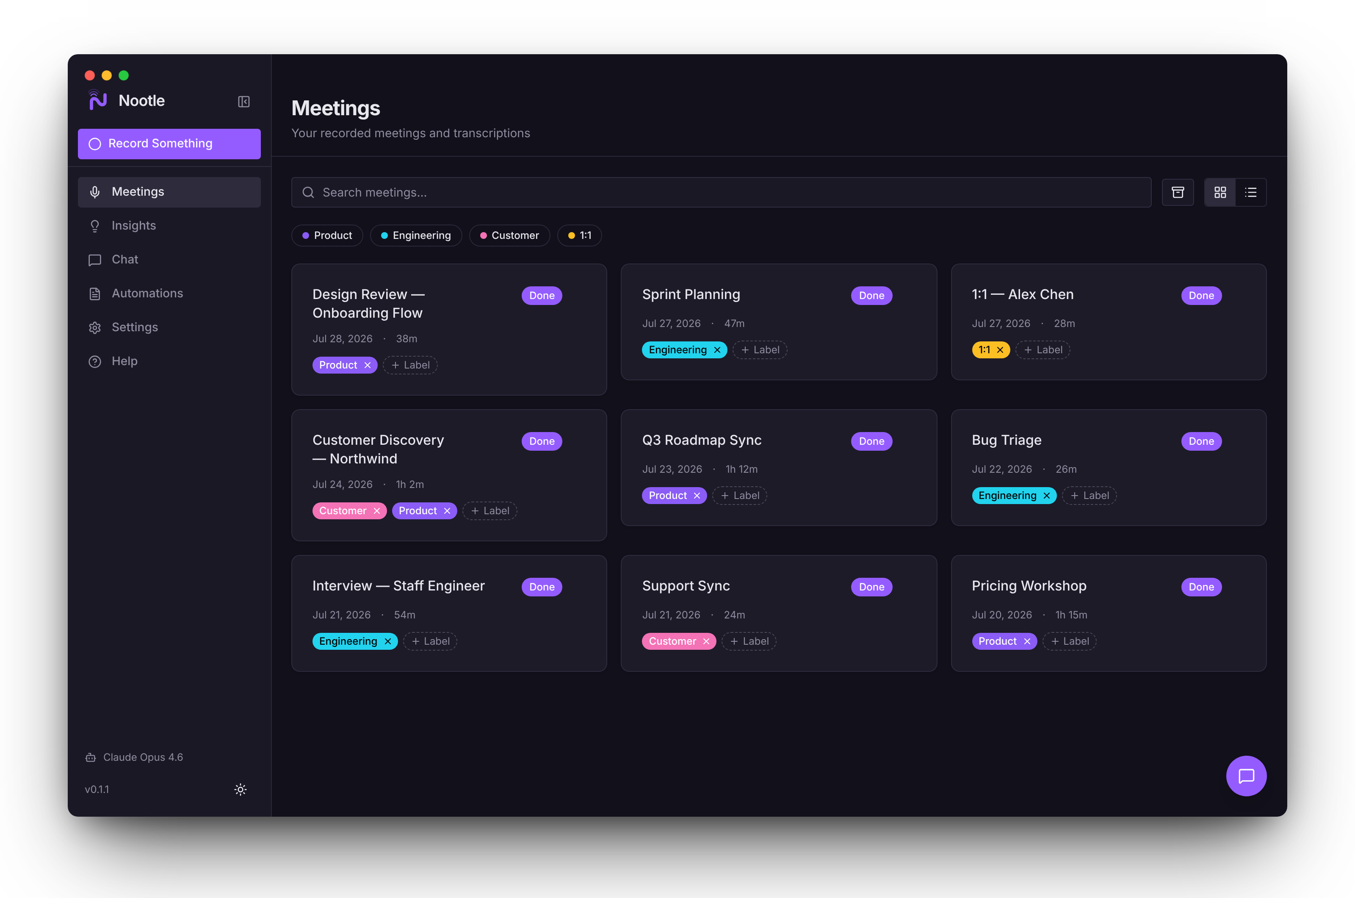Remove 1:1 label from Alex Chen card
The image size is (1355, 898).
(999, 350)
